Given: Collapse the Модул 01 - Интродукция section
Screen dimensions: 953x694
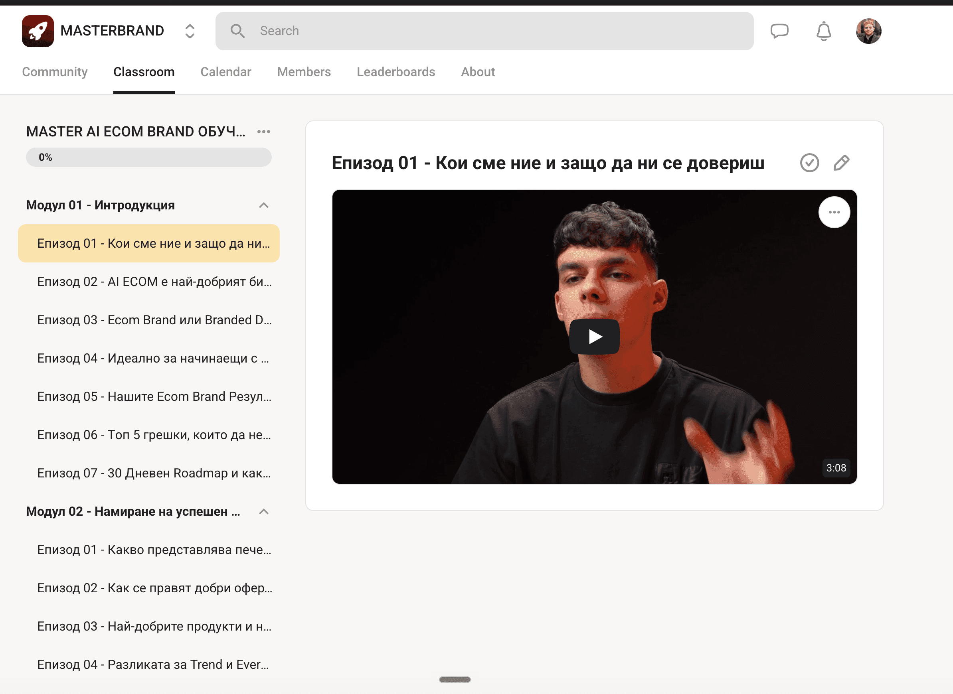Looking at the screenshot, I should coord(263,205).
